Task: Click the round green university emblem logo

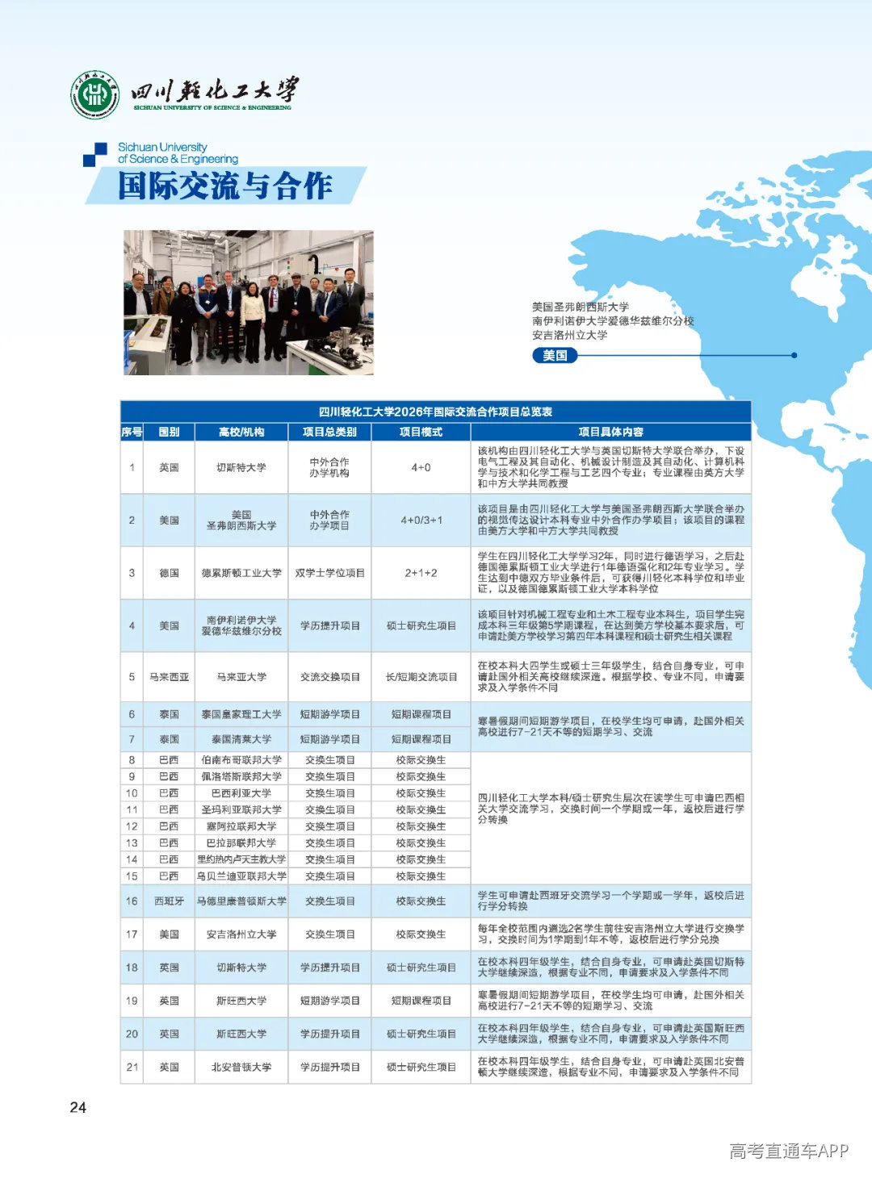Action: tap(94, 94)
